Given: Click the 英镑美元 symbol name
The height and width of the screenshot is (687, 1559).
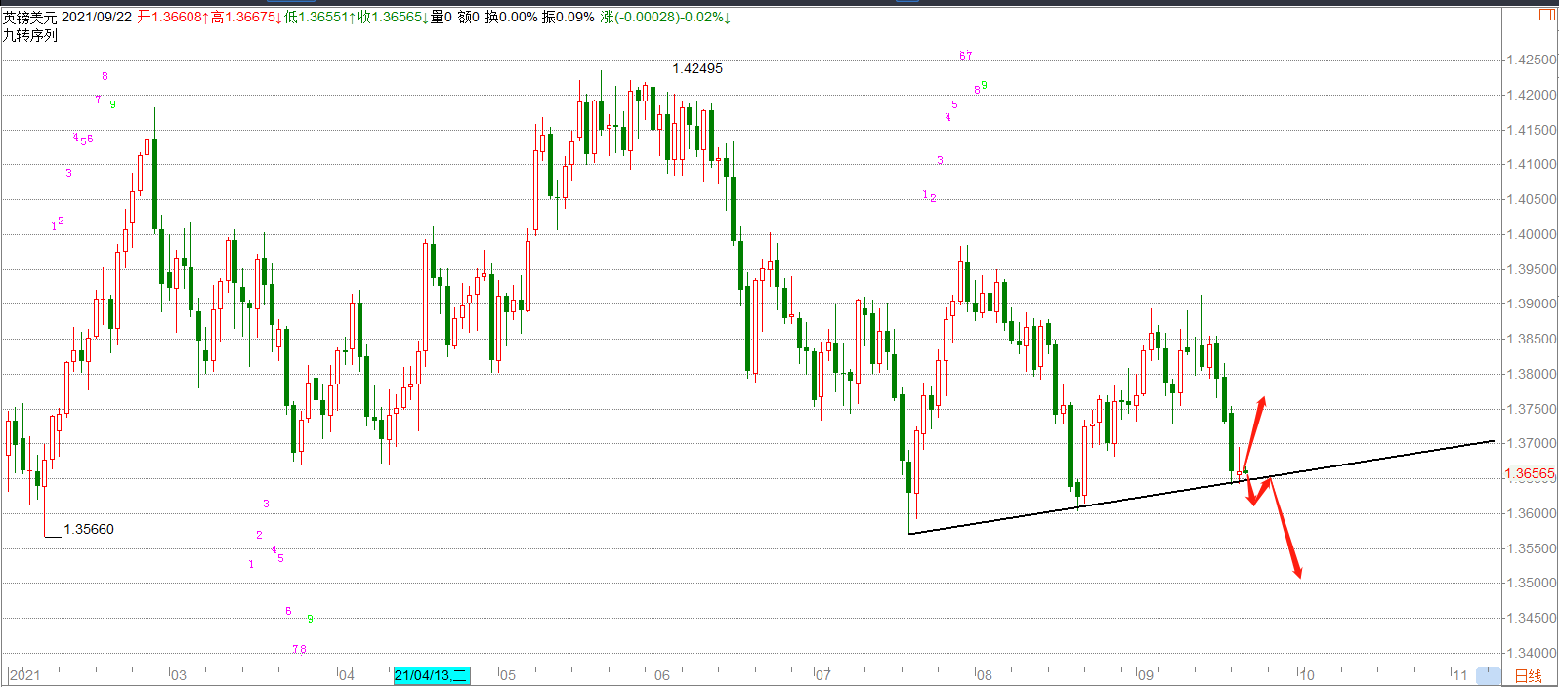Looking at the screenshot, I should (x=29, y=18).
